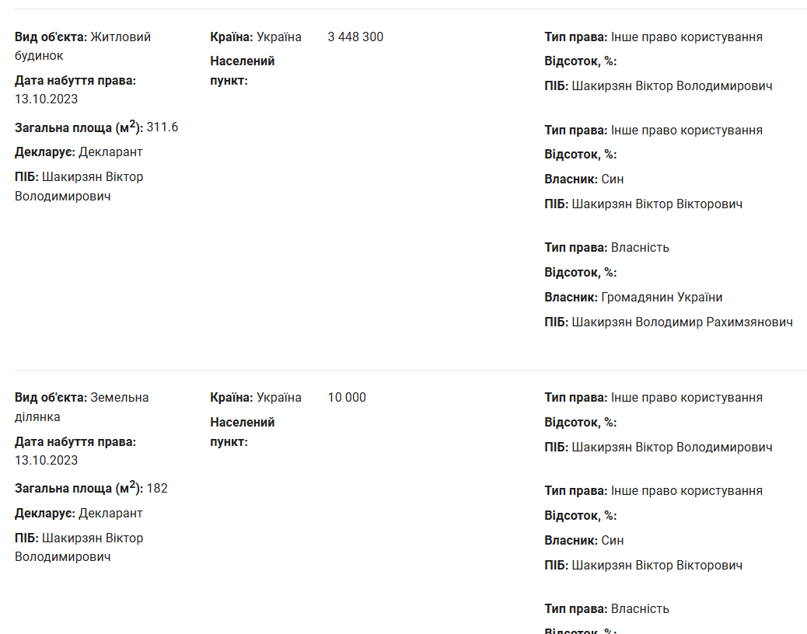The width and height of the screenshot is (807, 634).
Task: Click "Декларант" in the land plot section
Action: (110, 514)
